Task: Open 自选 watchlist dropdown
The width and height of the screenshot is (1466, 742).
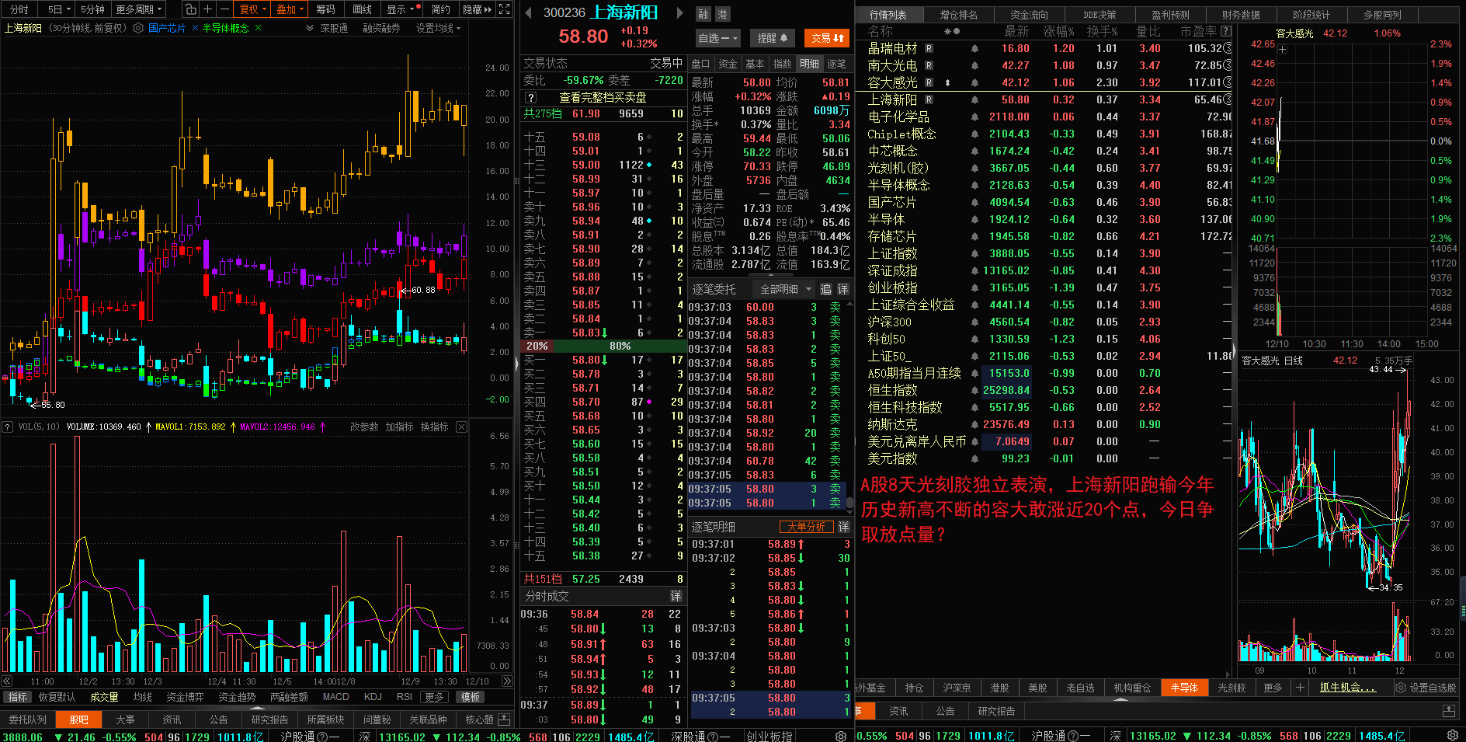Action: point(718,38)
